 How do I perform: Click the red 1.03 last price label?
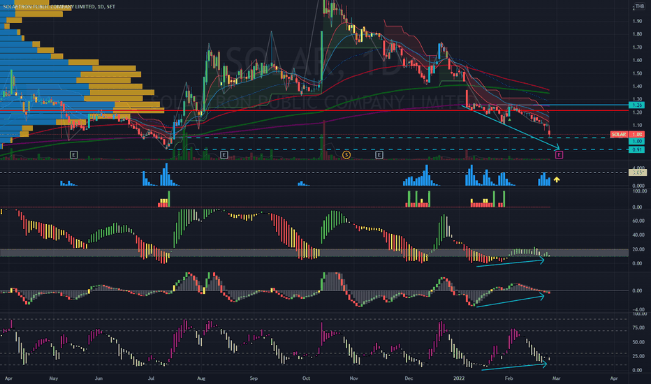click(x=637, y=135)
